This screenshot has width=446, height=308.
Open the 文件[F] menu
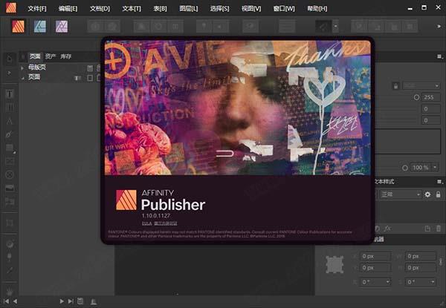coord(37,8)
